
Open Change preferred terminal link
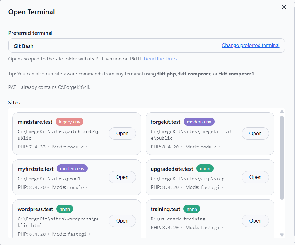click(x=250, y=45)
